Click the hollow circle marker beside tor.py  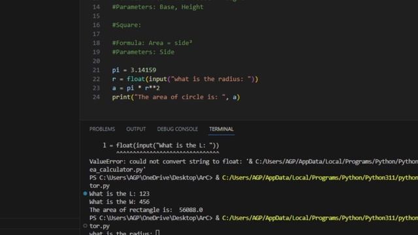pos(85,226)
